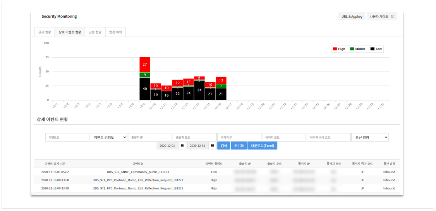Screen dimensions: 436x211
Task: Click the red bar segment labeled 13
Action: [221, 80]
